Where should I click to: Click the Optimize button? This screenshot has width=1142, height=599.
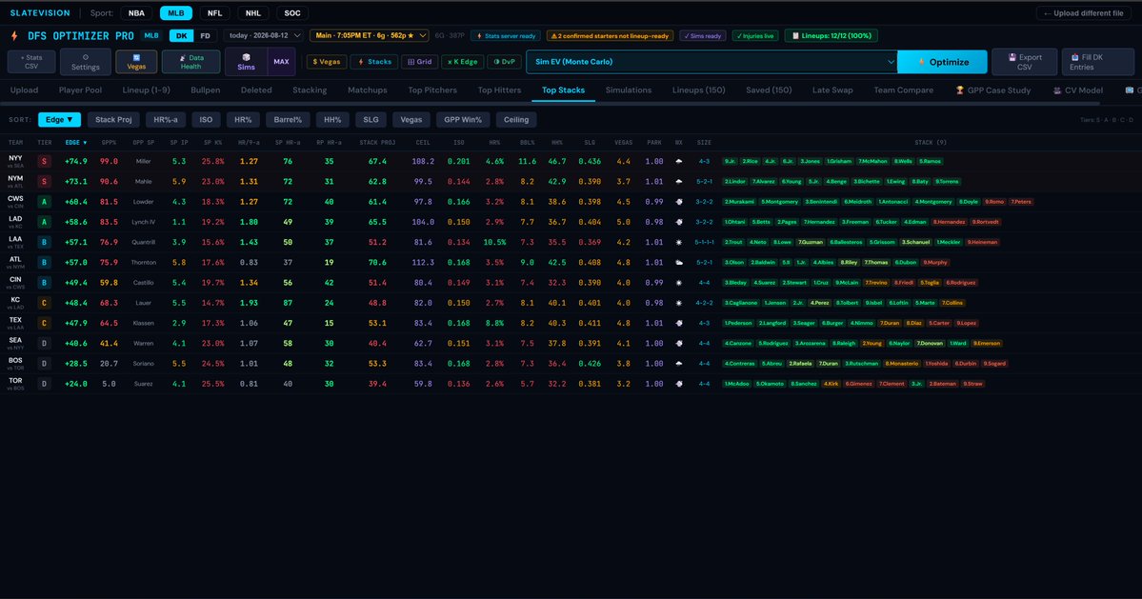942,62
